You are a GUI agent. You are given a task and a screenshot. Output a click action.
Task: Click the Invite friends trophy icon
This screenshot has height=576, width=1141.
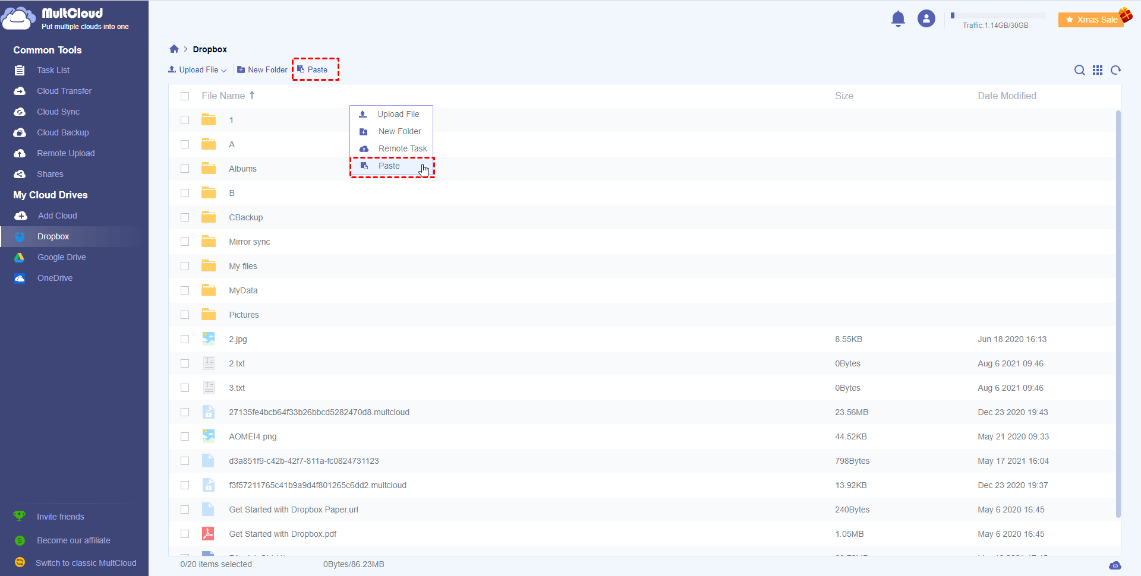click(x=20, y=516)
